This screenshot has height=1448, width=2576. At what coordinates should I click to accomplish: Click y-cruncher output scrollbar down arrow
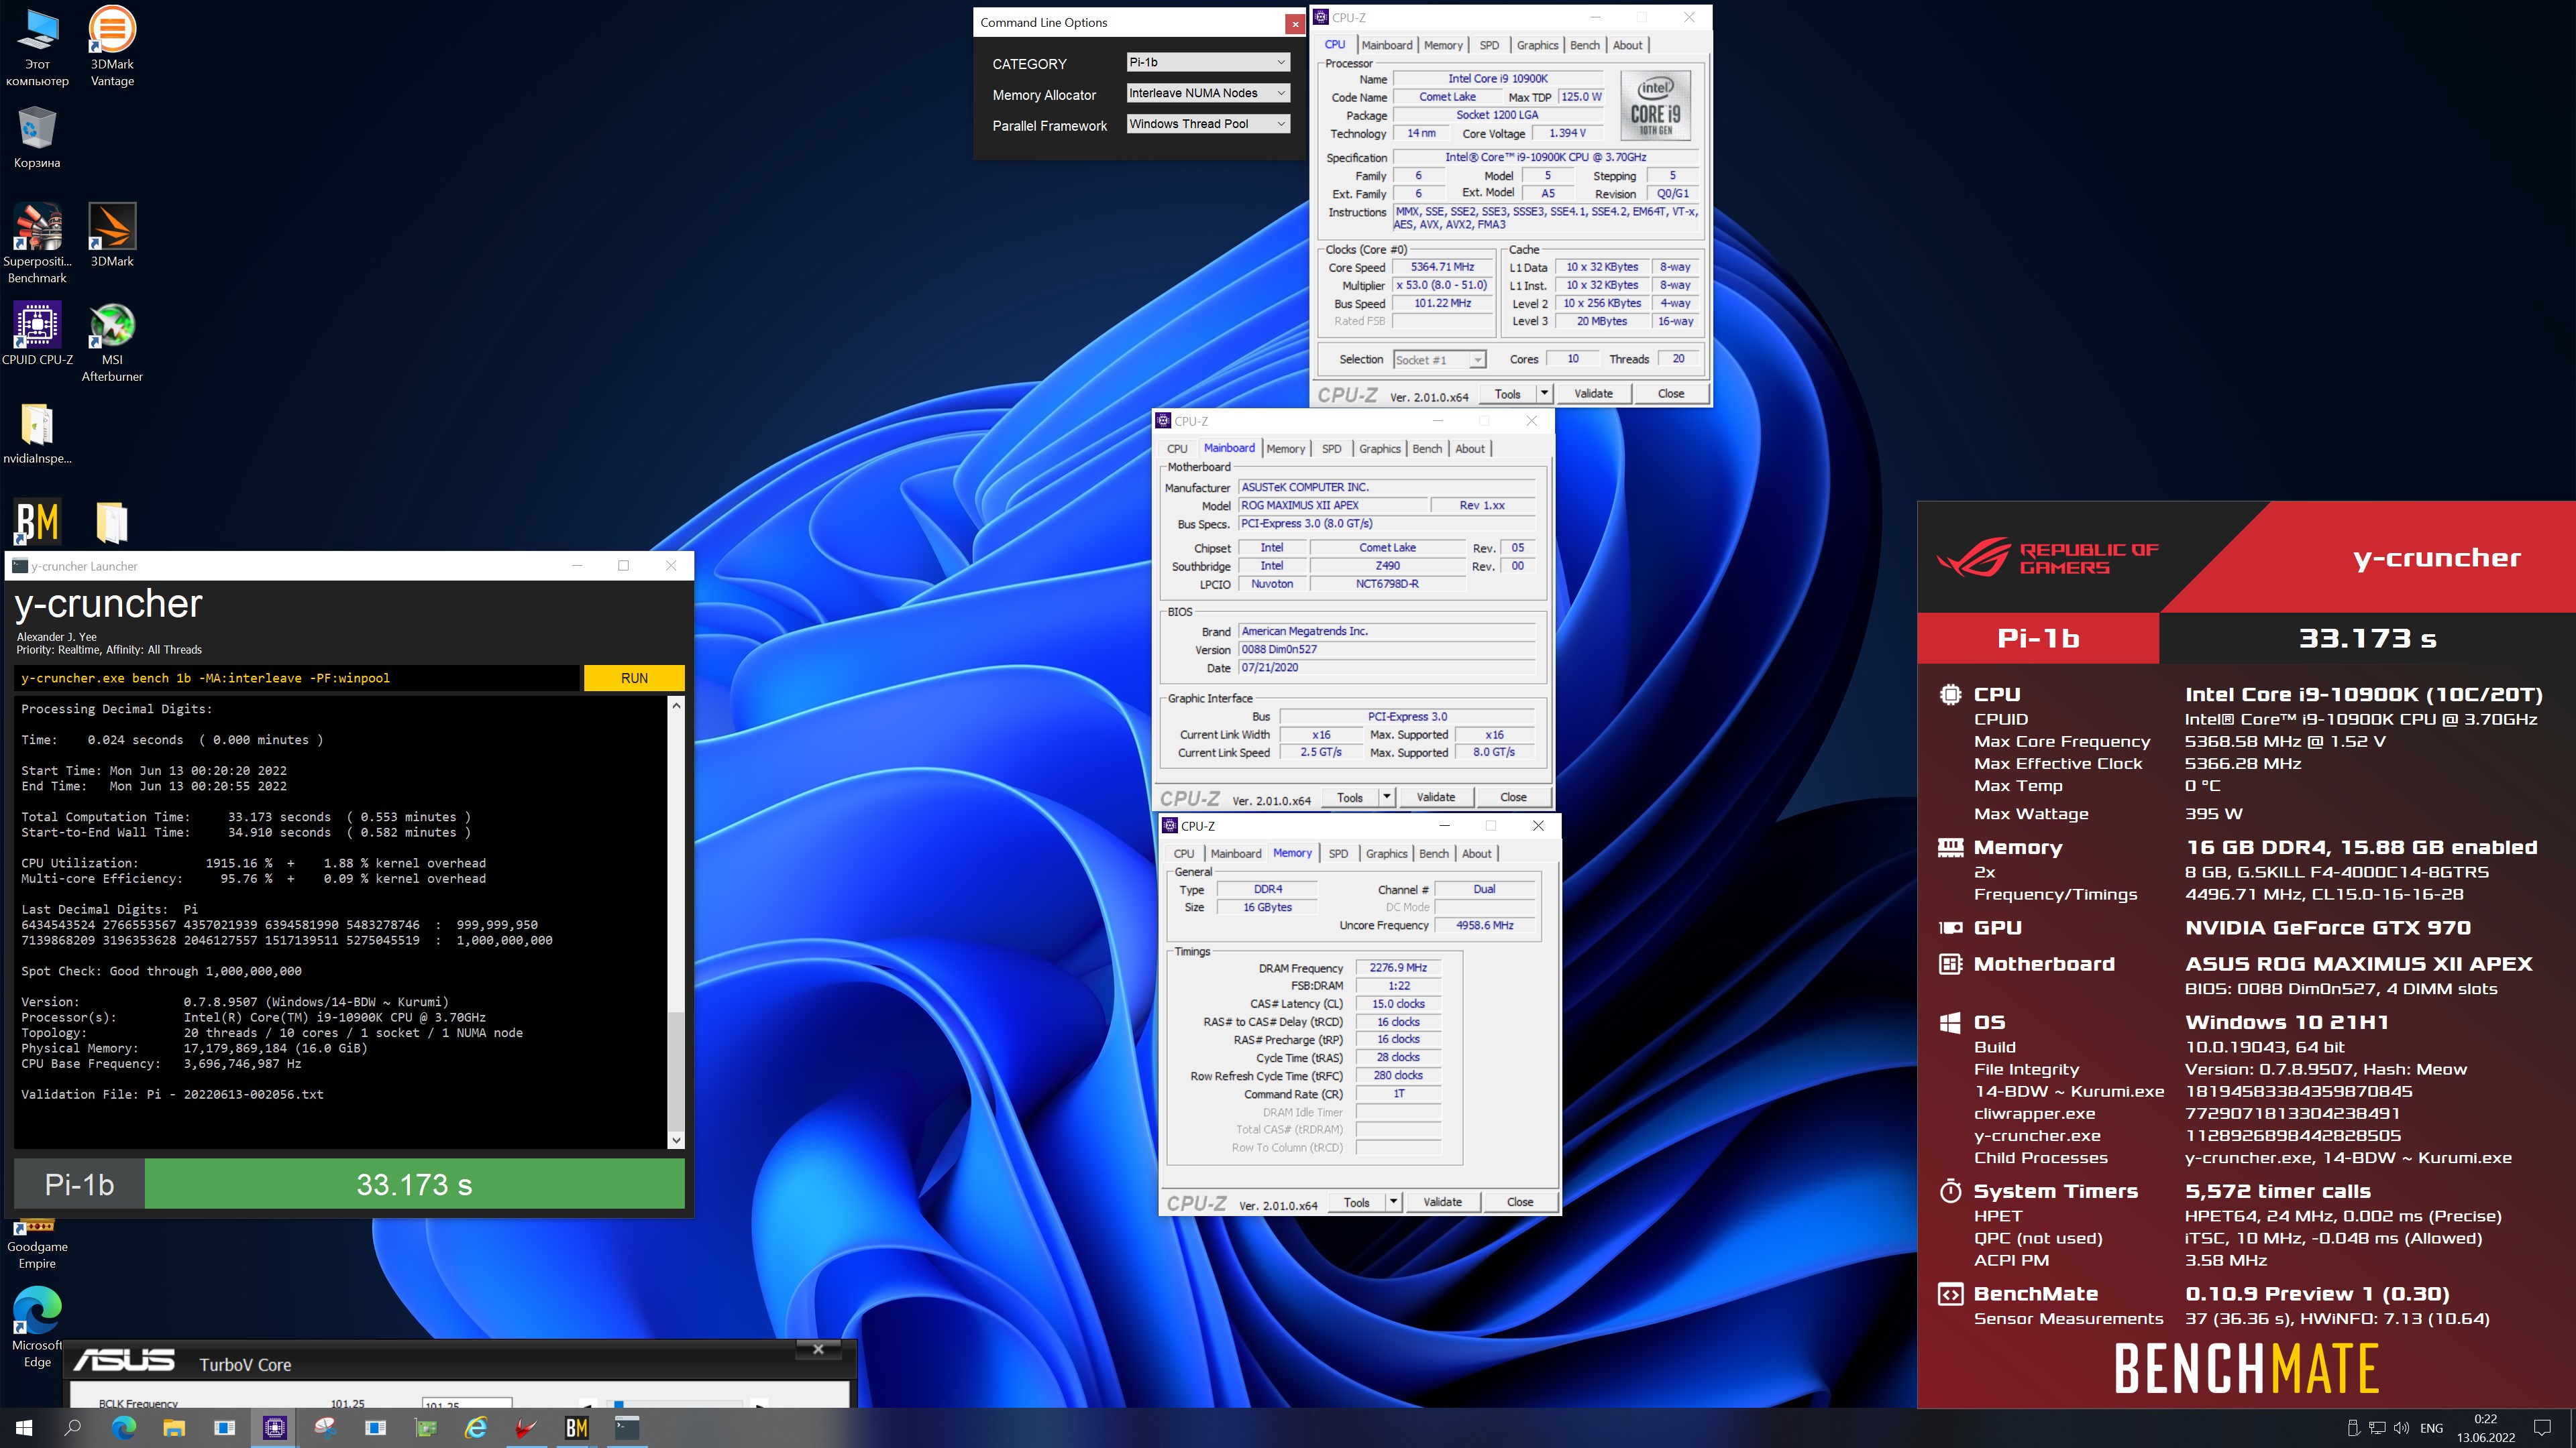(677, 1140)
